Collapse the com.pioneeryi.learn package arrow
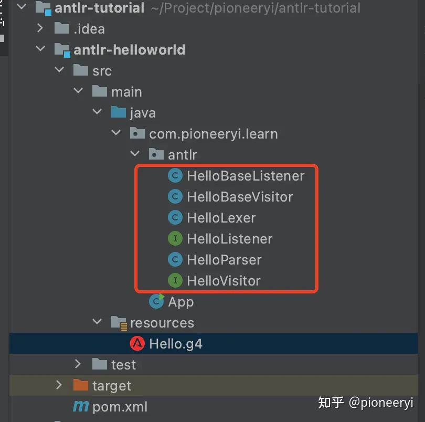The image size is (425, 422). click(x=116, y=134)
